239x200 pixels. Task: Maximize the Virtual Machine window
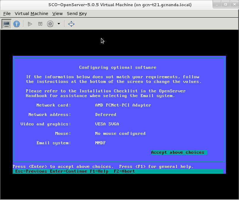point(225,5)
